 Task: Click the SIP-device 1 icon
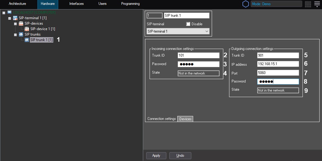point(27,29)
